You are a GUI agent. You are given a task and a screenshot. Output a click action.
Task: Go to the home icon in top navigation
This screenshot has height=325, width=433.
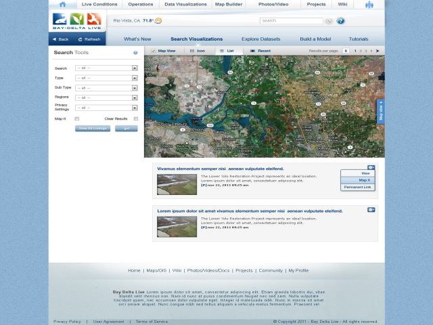point(63,4)
